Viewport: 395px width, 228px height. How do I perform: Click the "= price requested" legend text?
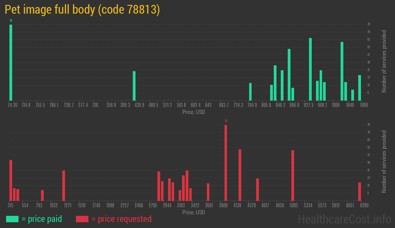121,219
